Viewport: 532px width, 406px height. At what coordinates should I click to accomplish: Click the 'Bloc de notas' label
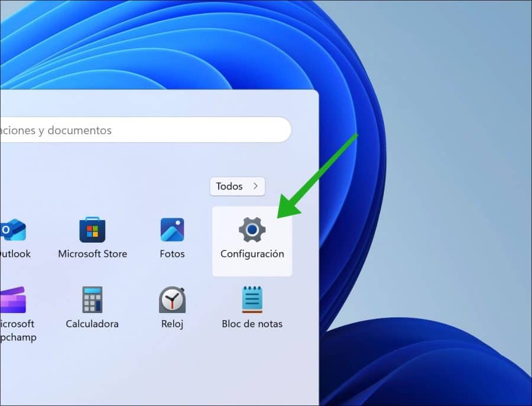point(252,324)
